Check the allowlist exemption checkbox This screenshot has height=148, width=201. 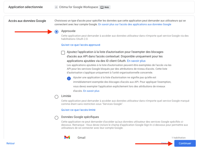pos(63,53)
